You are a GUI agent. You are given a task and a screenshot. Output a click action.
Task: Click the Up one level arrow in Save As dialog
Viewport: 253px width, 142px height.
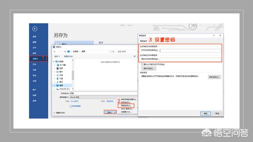pyautogui.click(x=65, y=52)
